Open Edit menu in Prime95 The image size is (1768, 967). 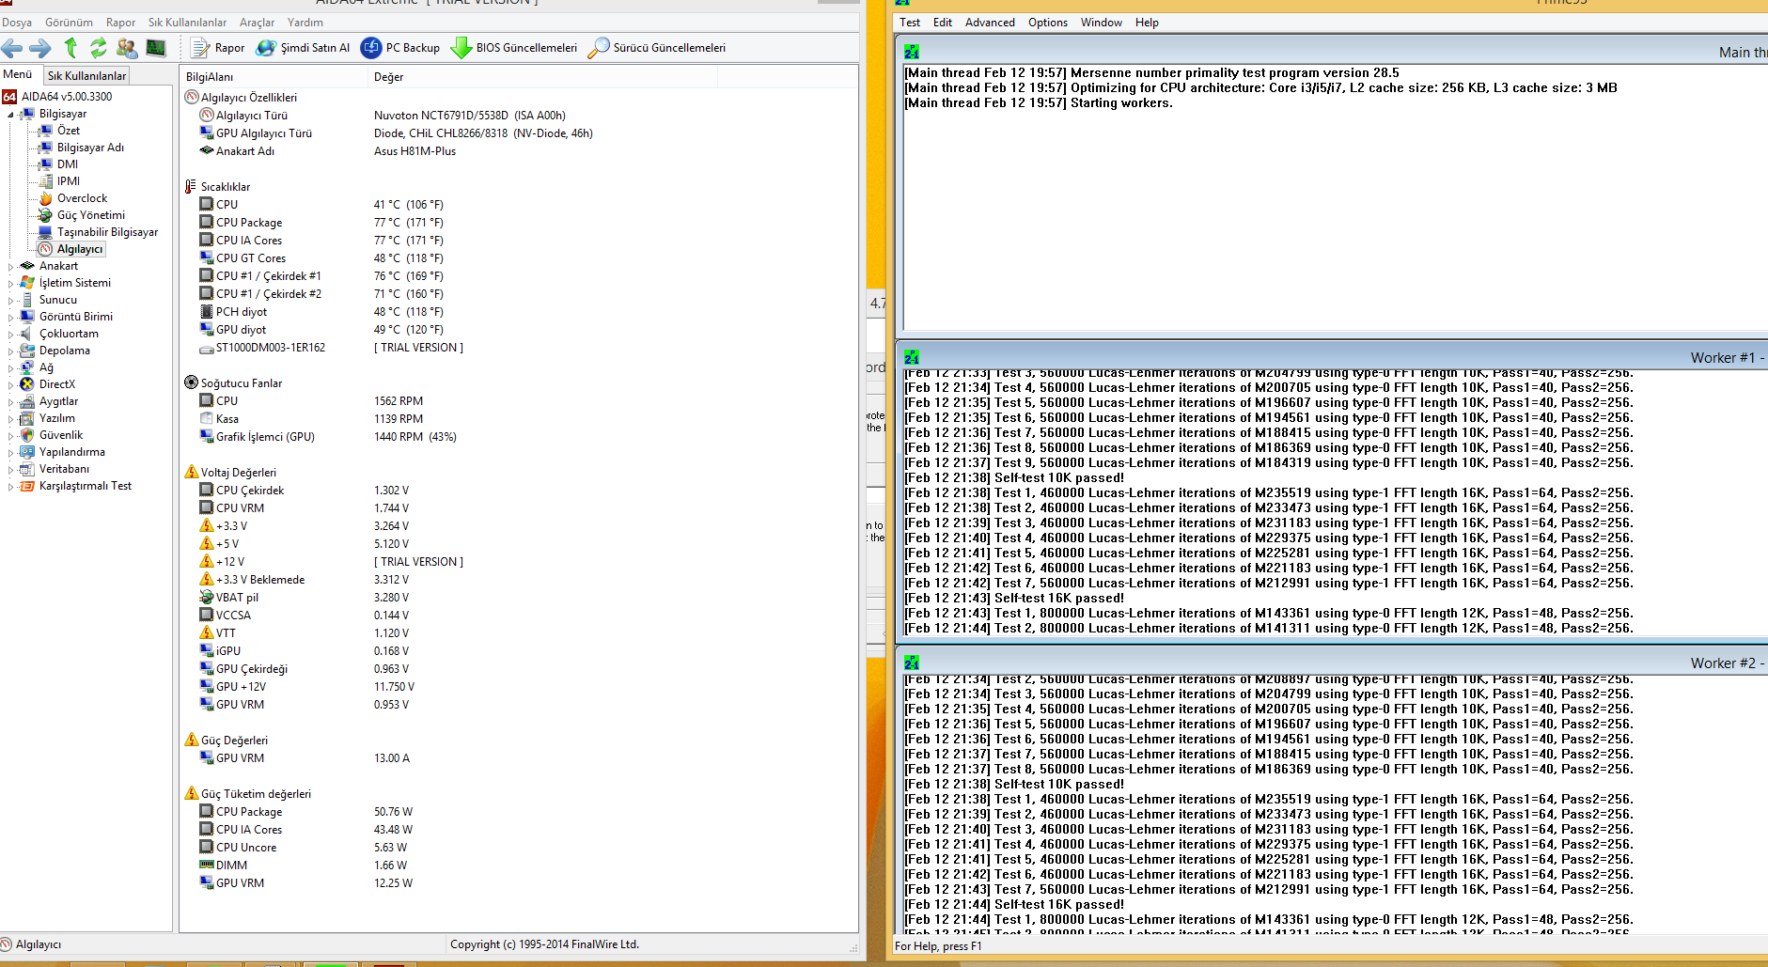[x=943, y=23]
